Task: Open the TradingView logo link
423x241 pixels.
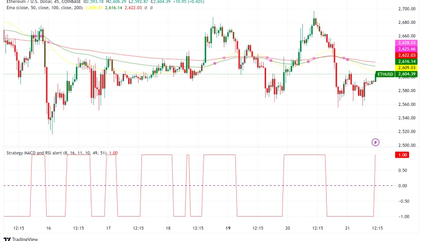Action: (x=21, y=239)
